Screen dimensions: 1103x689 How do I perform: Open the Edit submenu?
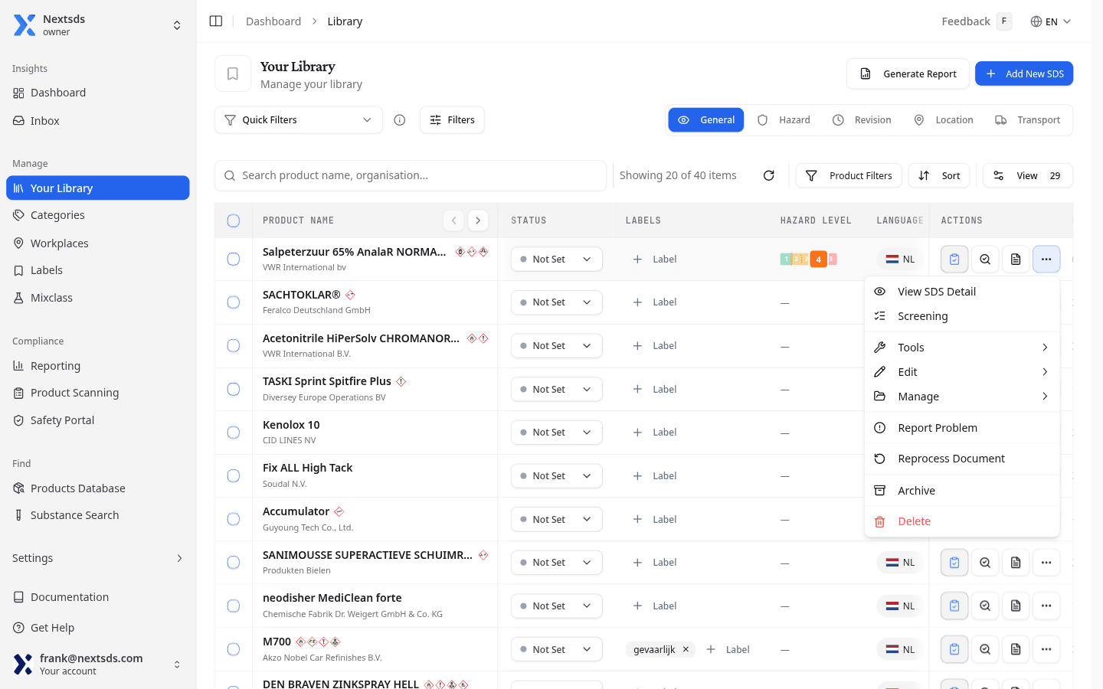coord(962,372)
